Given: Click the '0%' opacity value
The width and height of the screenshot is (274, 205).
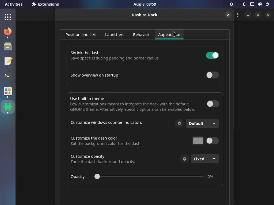Looking at the screenshot, I should [210, 177].
